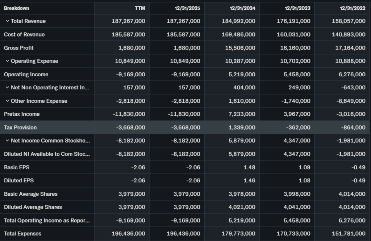Viewport: 371px width, 241px height.
Task: Expand Net Income Common Stockholders row
Action: (7, 141)
